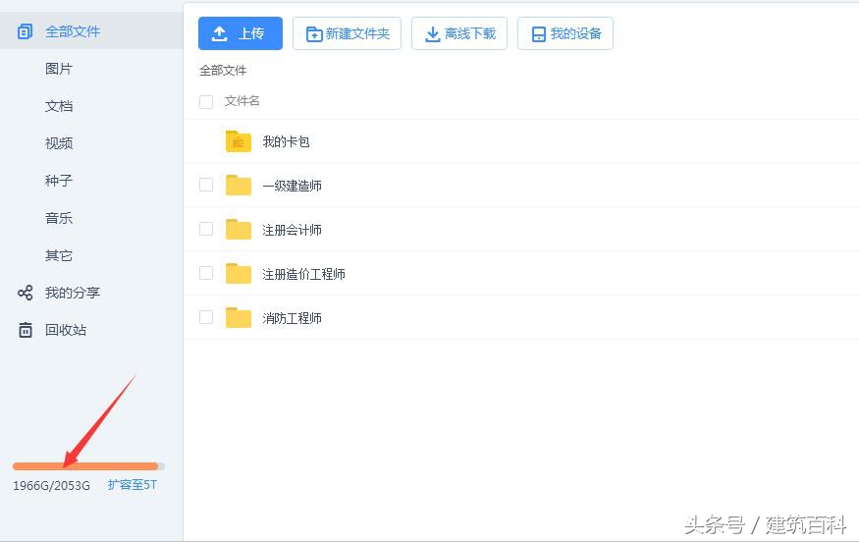Check the box for 注册造价工程师
Image resolution: width=859 pixels, height=542 pixels.
click(206, 273)
